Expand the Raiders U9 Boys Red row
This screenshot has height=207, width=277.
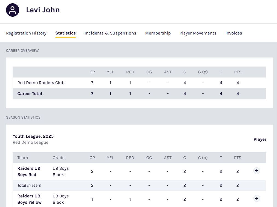click(256, 171)
